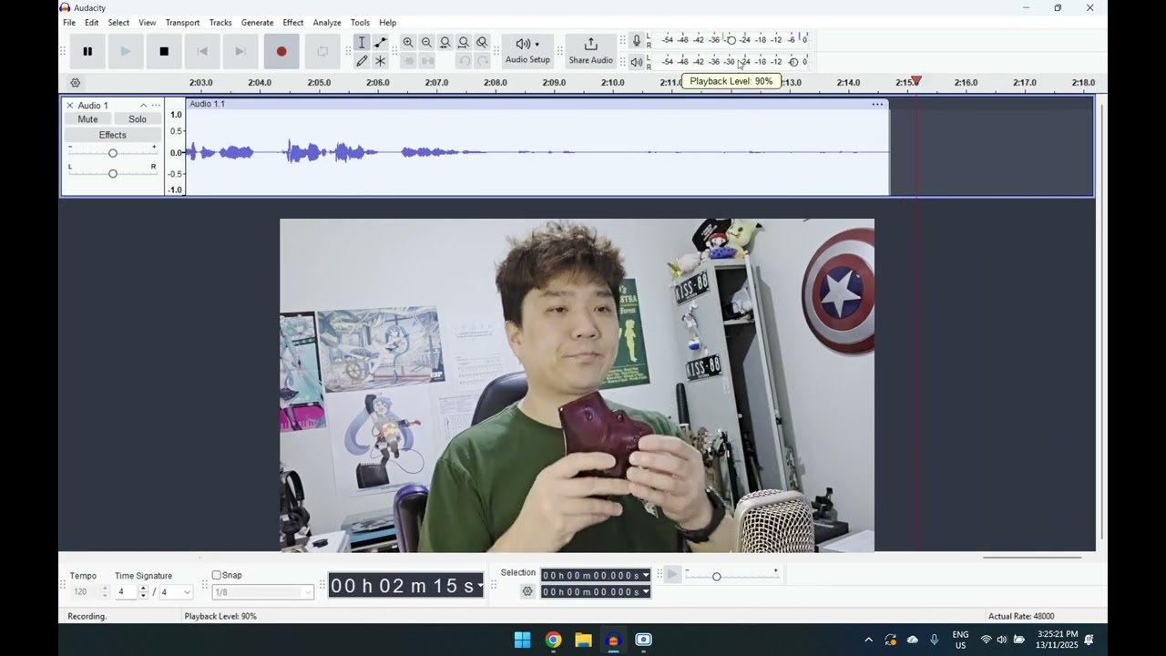Adjust Audio 1 gain slider

click(113, 153)
